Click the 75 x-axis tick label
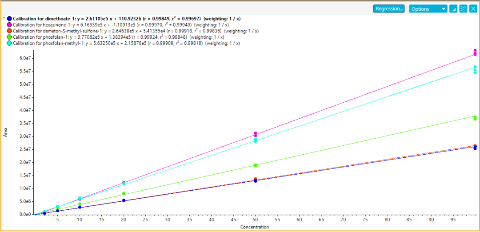This screenshot has width=480, height=232. point(365,220)
